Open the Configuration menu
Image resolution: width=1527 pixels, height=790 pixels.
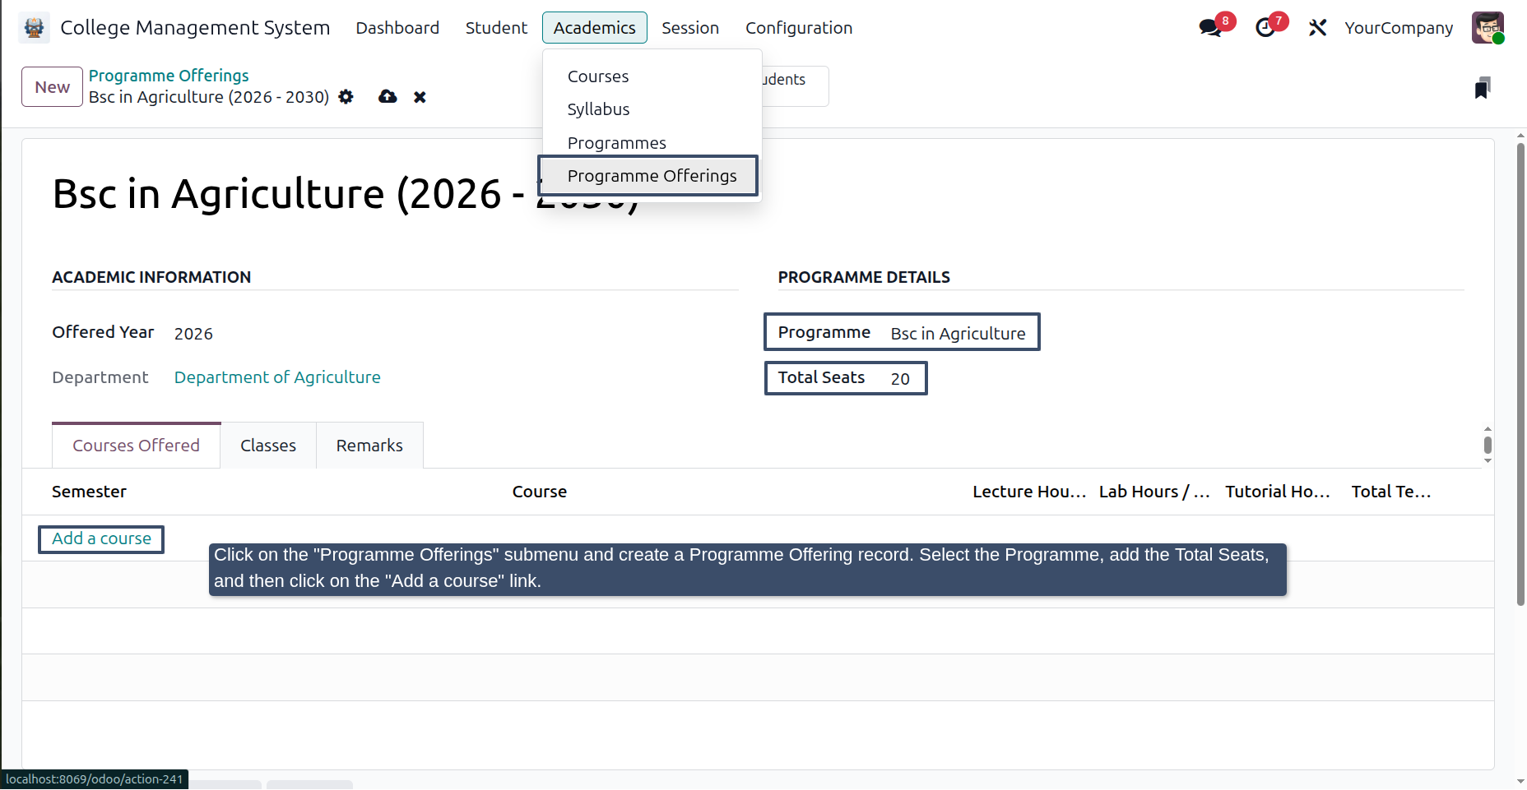[x=799, y=28]
